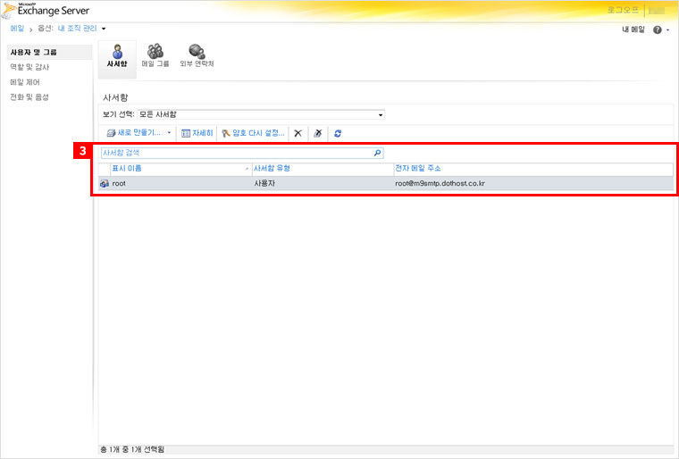The image size is (679, 459).
Task: Select 전화 및 음성 in left menu
Action: tap(29, 96)
